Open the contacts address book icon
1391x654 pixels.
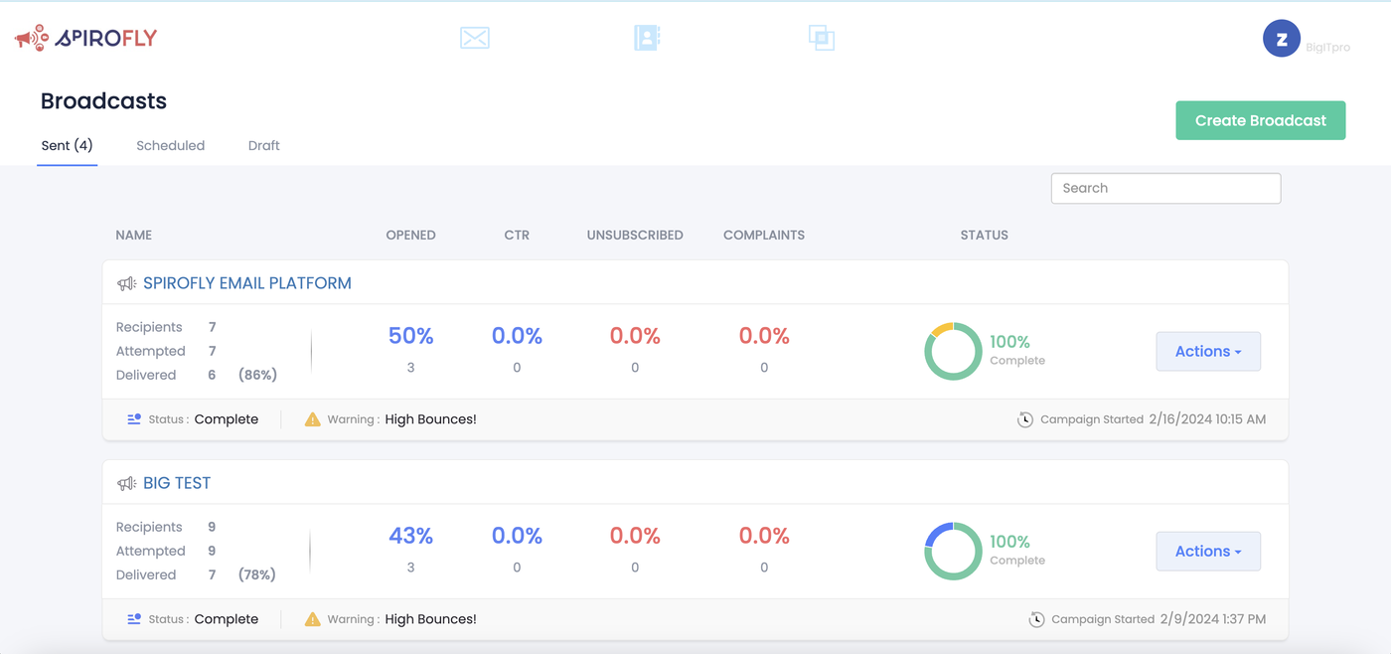pyautogui.click(x=647, y=39)
